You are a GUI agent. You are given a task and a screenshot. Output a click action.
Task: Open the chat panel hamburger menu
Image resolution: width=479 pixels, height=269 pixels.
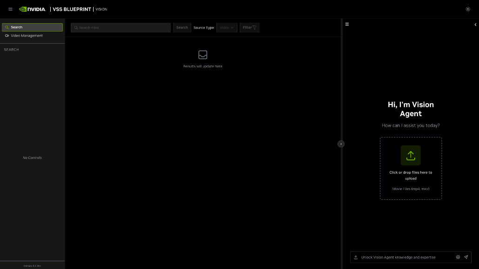347,24
